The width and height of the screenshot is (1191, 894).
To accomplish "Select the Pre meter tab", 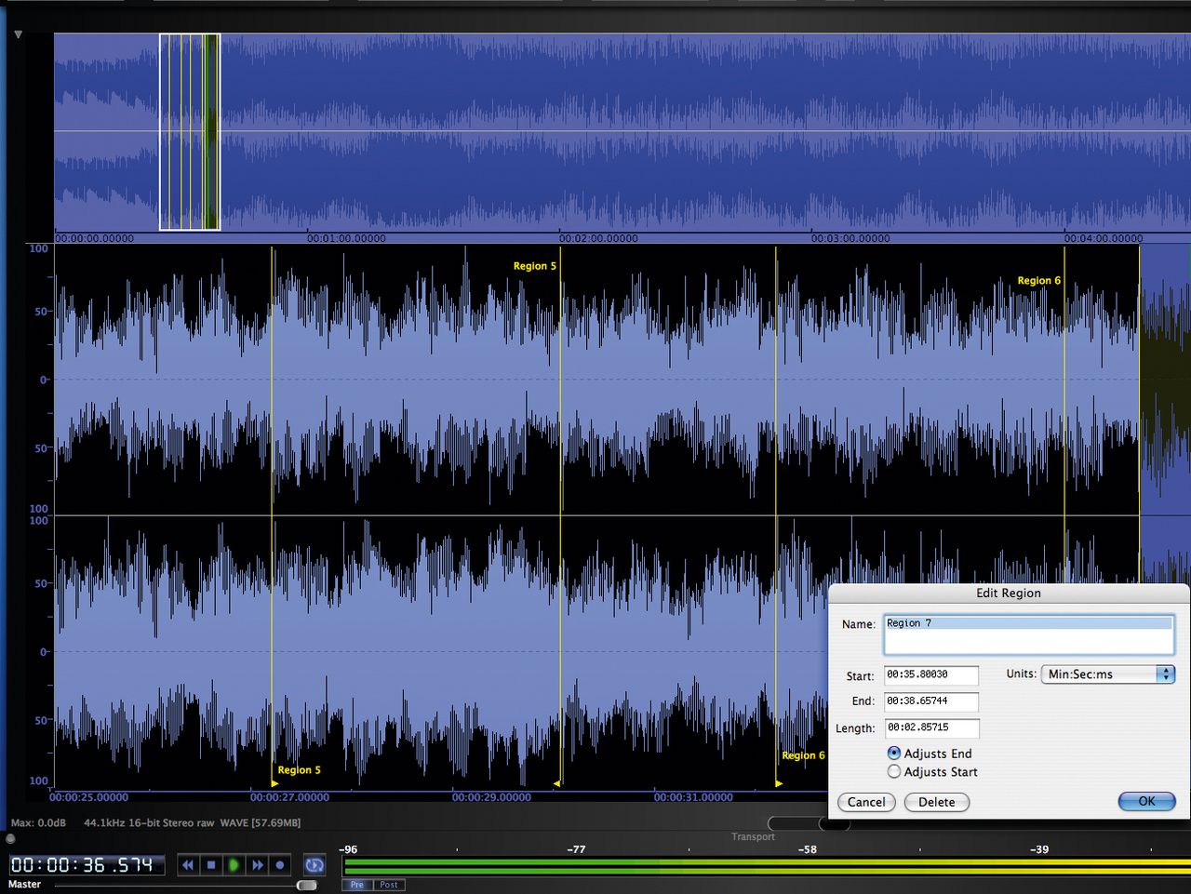I will (x=357, y=885).
